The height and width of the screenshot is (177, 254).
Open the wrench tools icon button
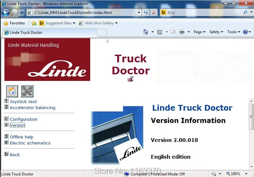point(27,91)
